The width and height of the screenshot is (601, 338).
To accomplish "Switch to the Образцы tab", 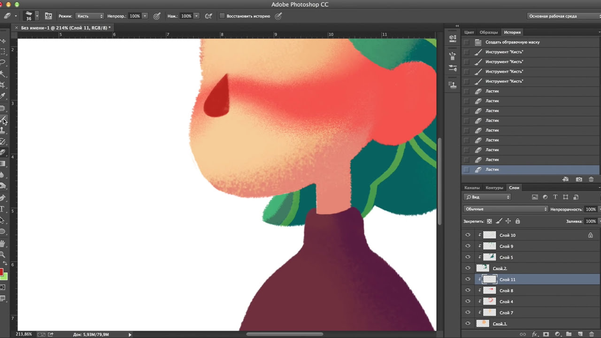I will pos(488,32).
